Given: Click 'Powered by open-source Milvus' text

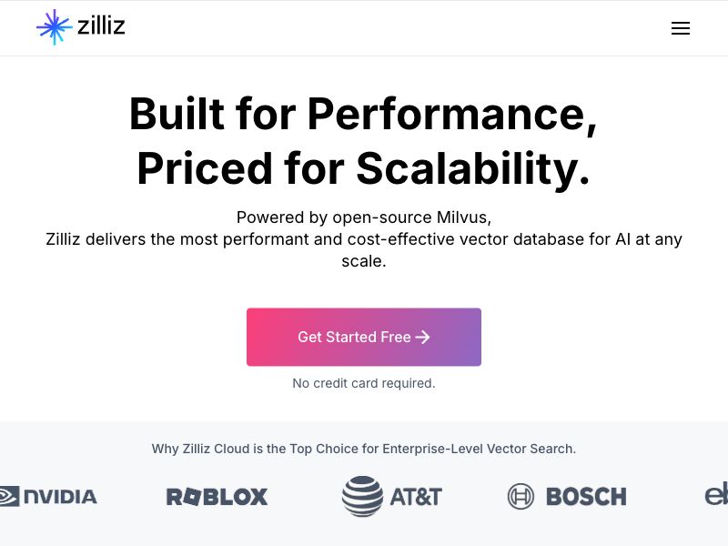Looking at the screenshot, I should coord(363,217).
